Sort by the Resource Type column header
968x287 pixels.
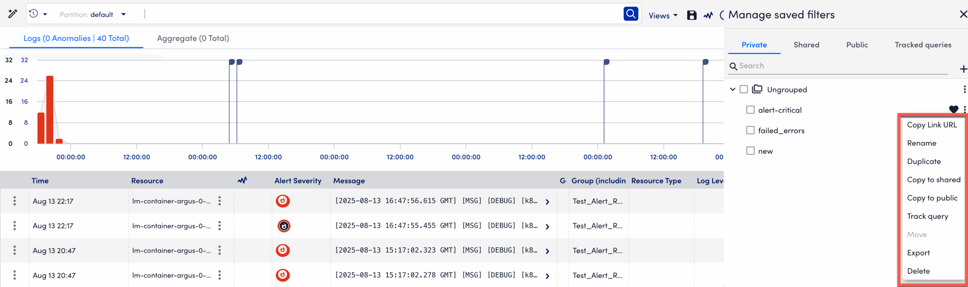tap(656, 181)
